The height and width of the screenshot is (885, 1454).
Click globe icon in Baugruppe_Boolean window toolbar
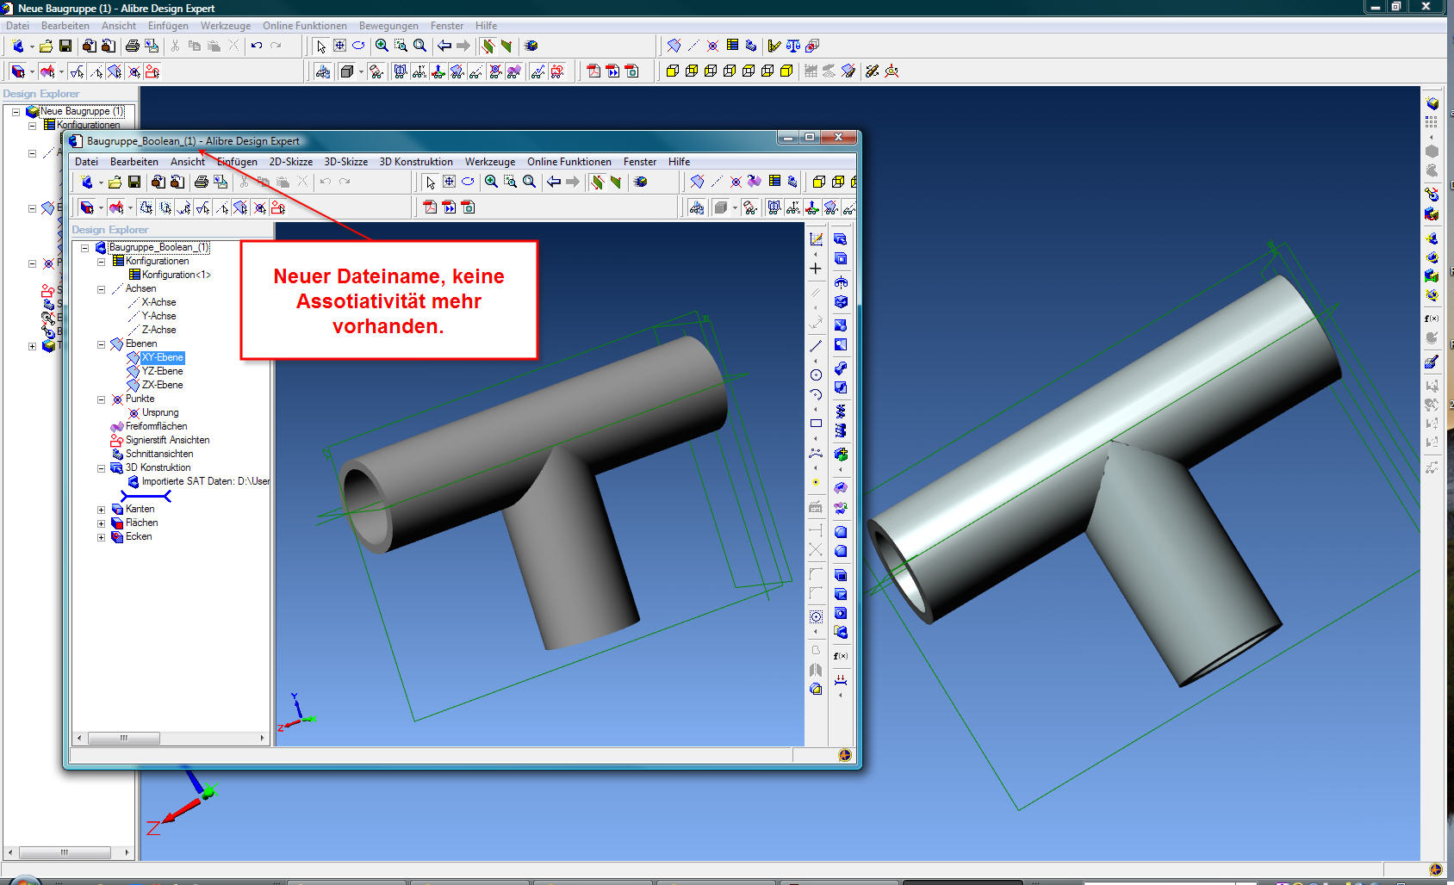[x=640, y=182]
